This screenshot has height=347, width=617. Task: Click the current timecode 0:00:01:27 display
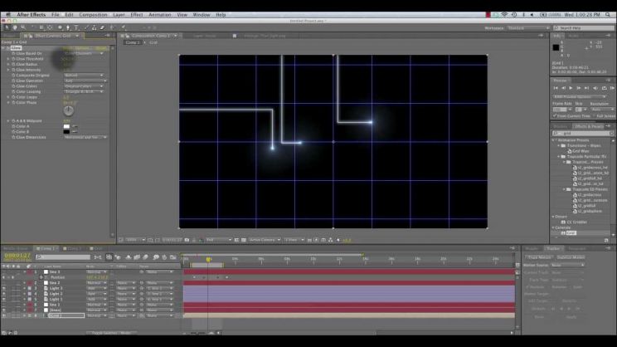click(17, 256)
